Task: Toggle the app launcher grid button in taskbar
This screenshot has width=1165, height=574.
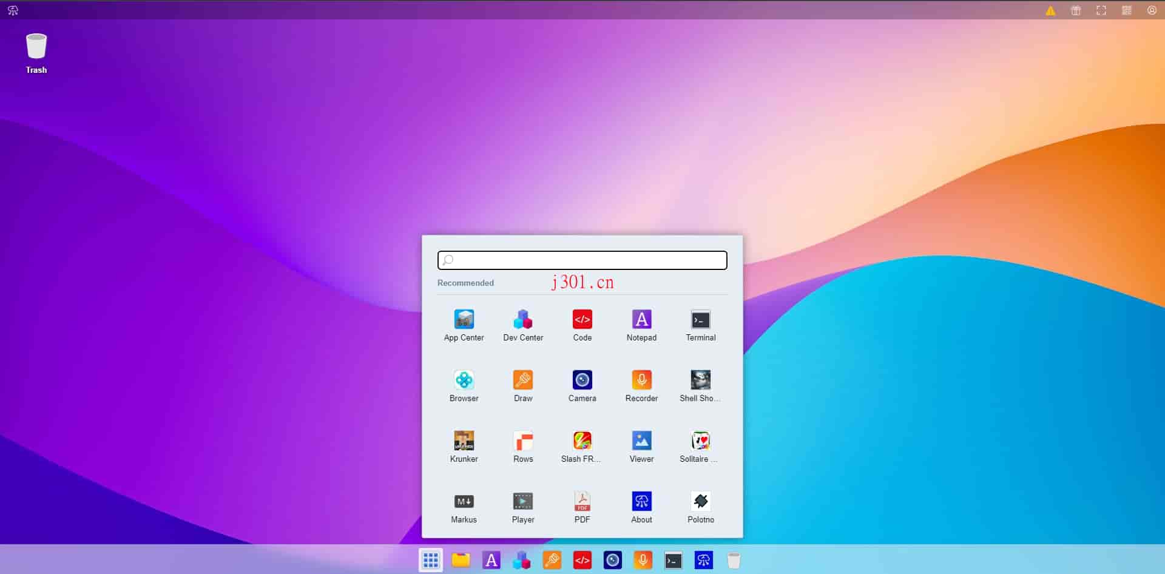Action: click(431, 560)
